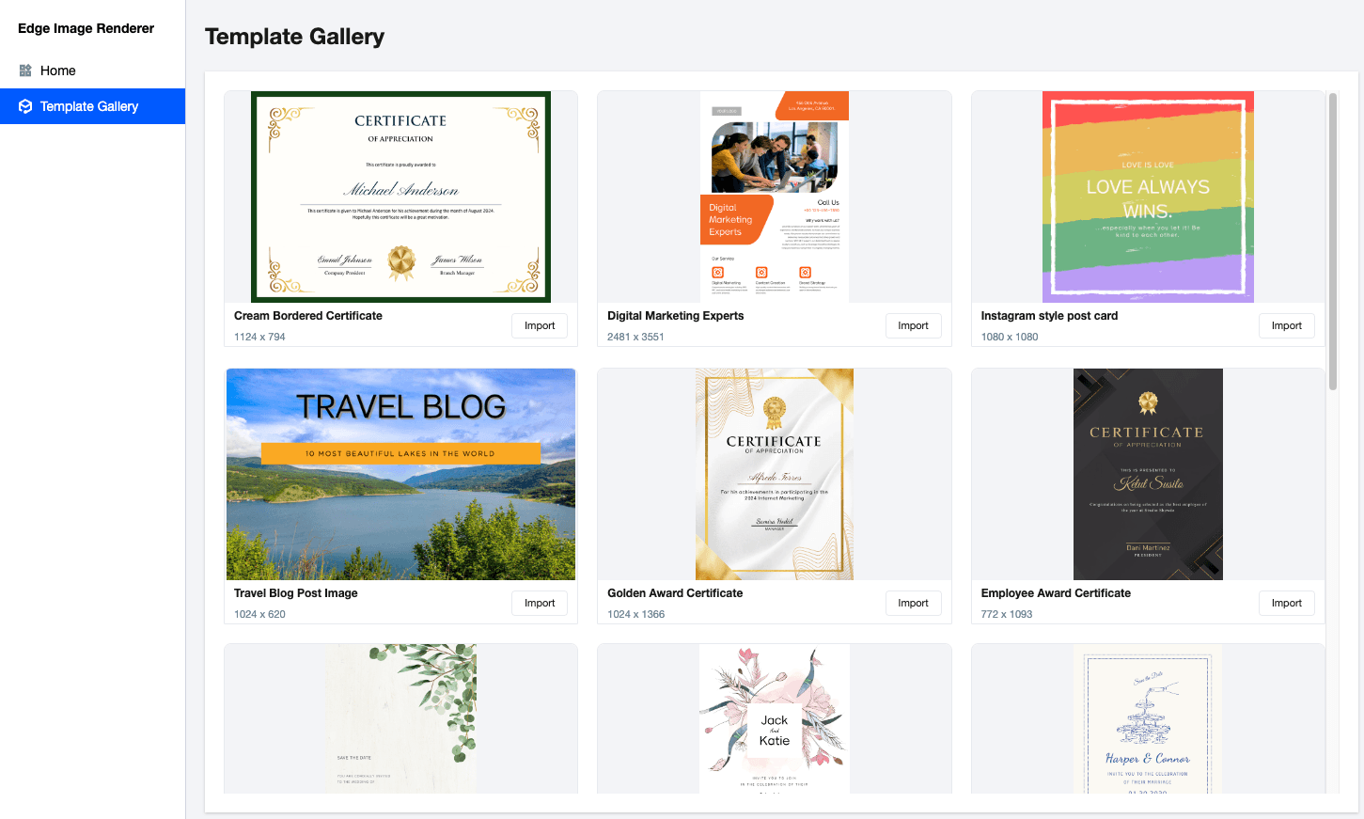Open the Travel Blog lake image thumbnail
Image resolution: width=1364 pixels, height=819 pixels.
point(400,474)
